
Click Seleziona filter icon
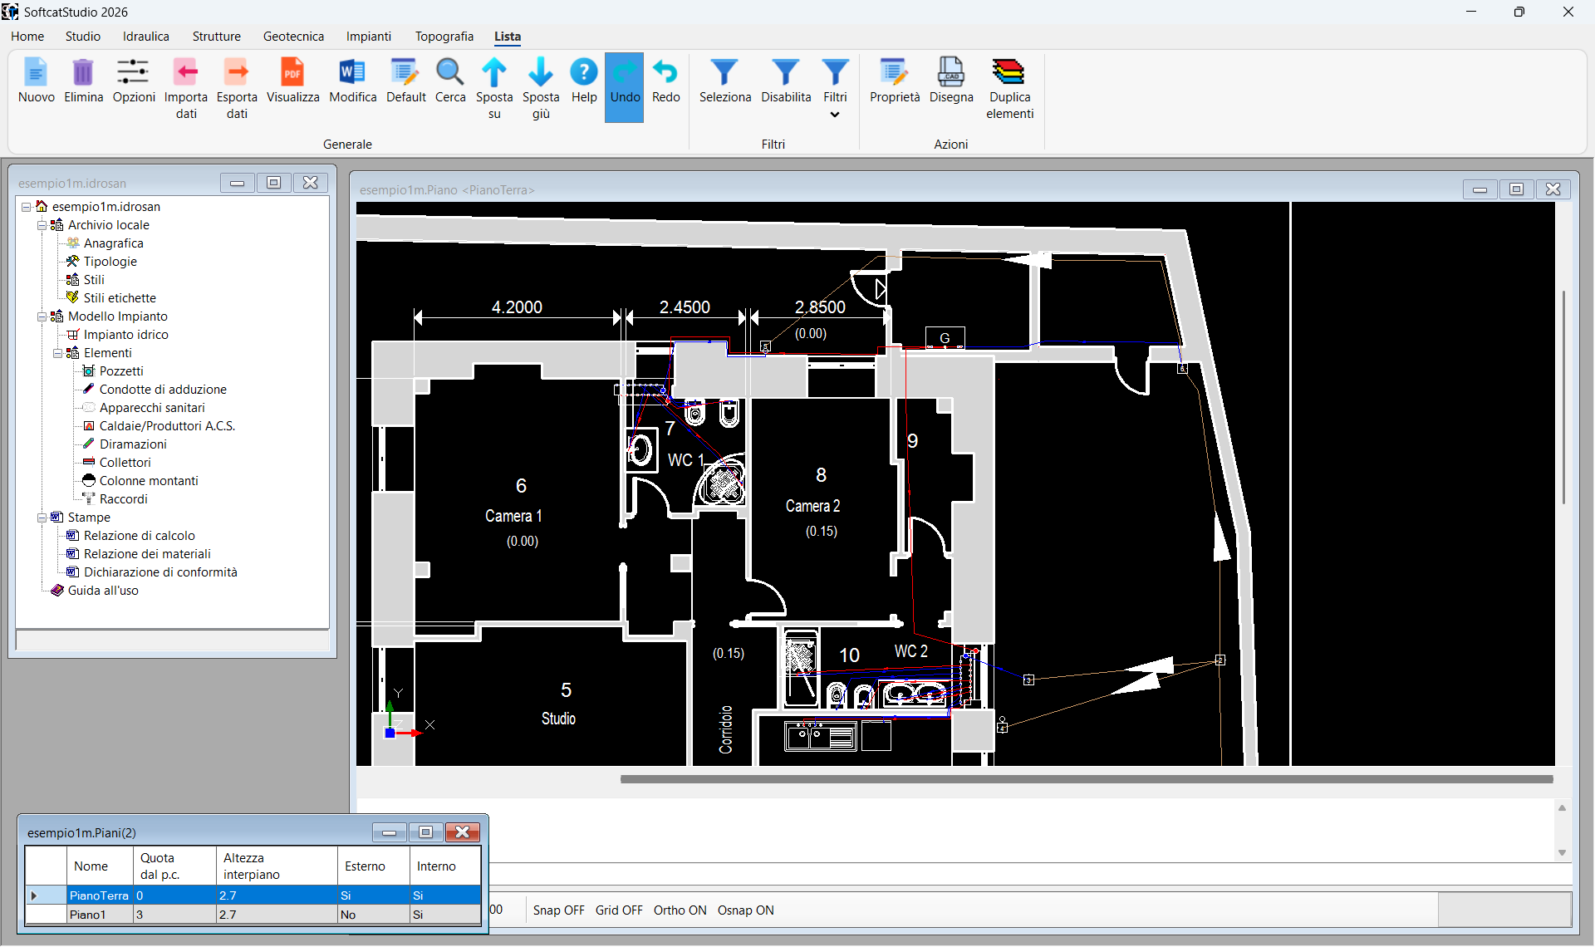724,73
